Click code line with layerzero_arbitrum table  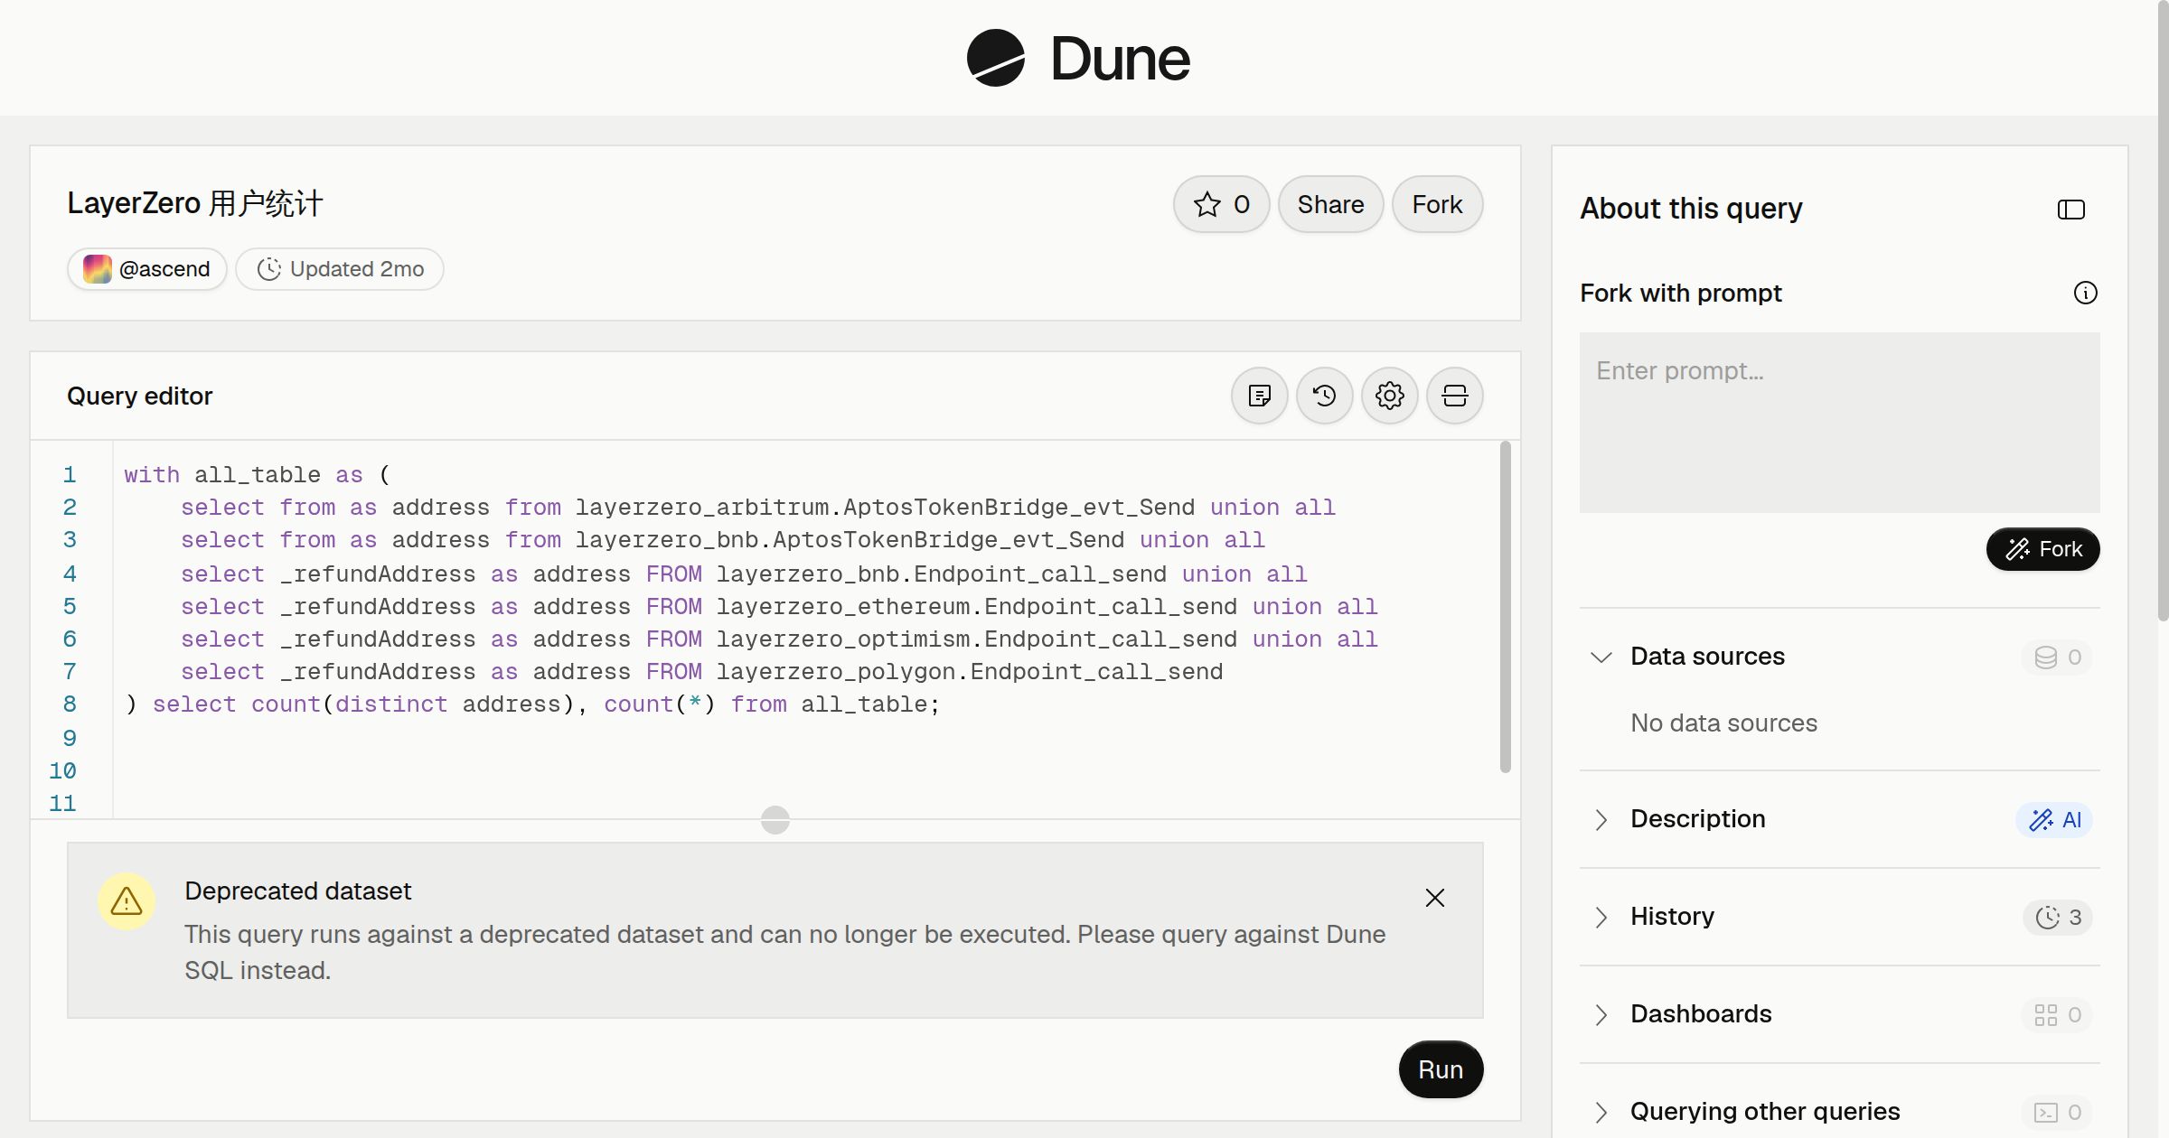click(757, 508)
